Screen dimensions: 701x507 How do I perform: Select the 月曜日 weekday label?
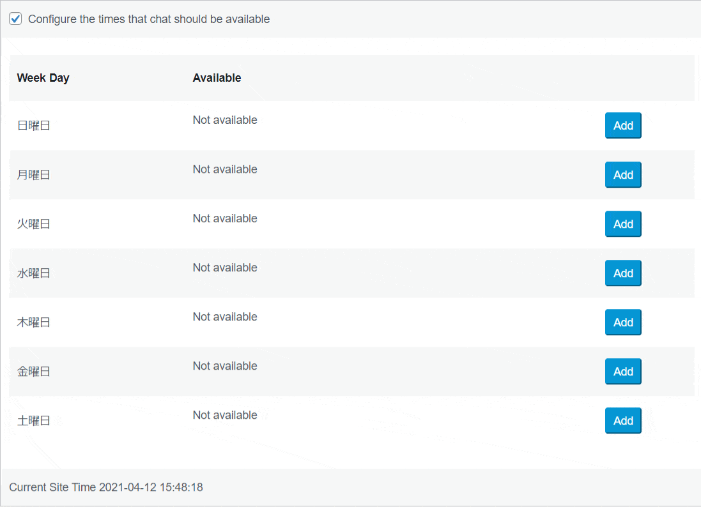[33, 175]
